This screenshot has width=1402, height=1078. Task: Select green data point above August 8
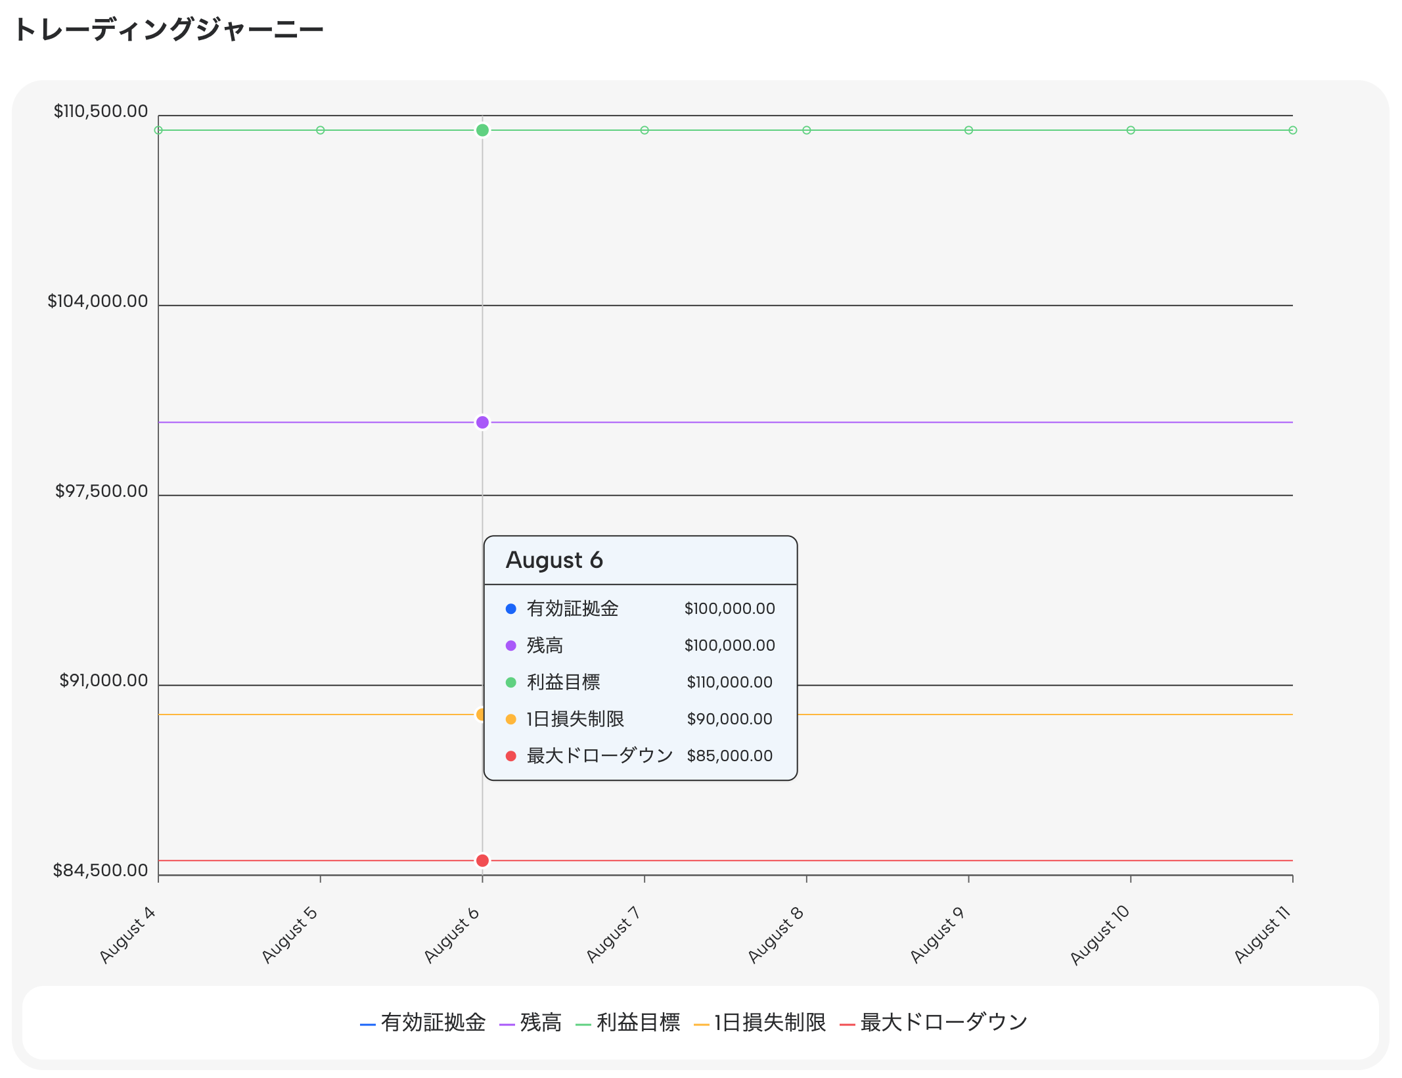(x=807, y=130)
